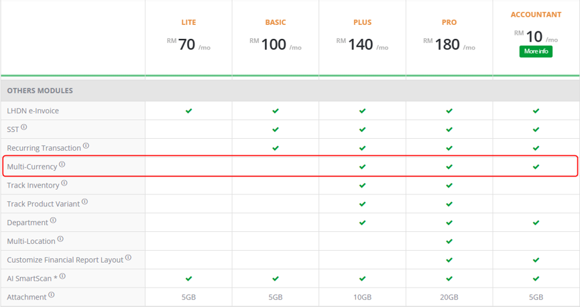580x307 pixels.
Task: Select the LITE plan heading
Action: coord(188,22)
